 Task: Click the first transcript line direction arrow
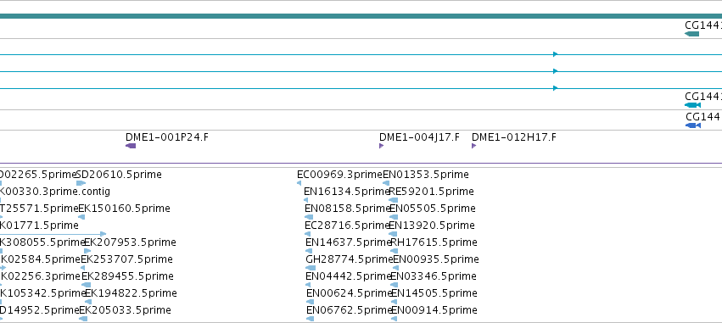[x=556, y=54]
